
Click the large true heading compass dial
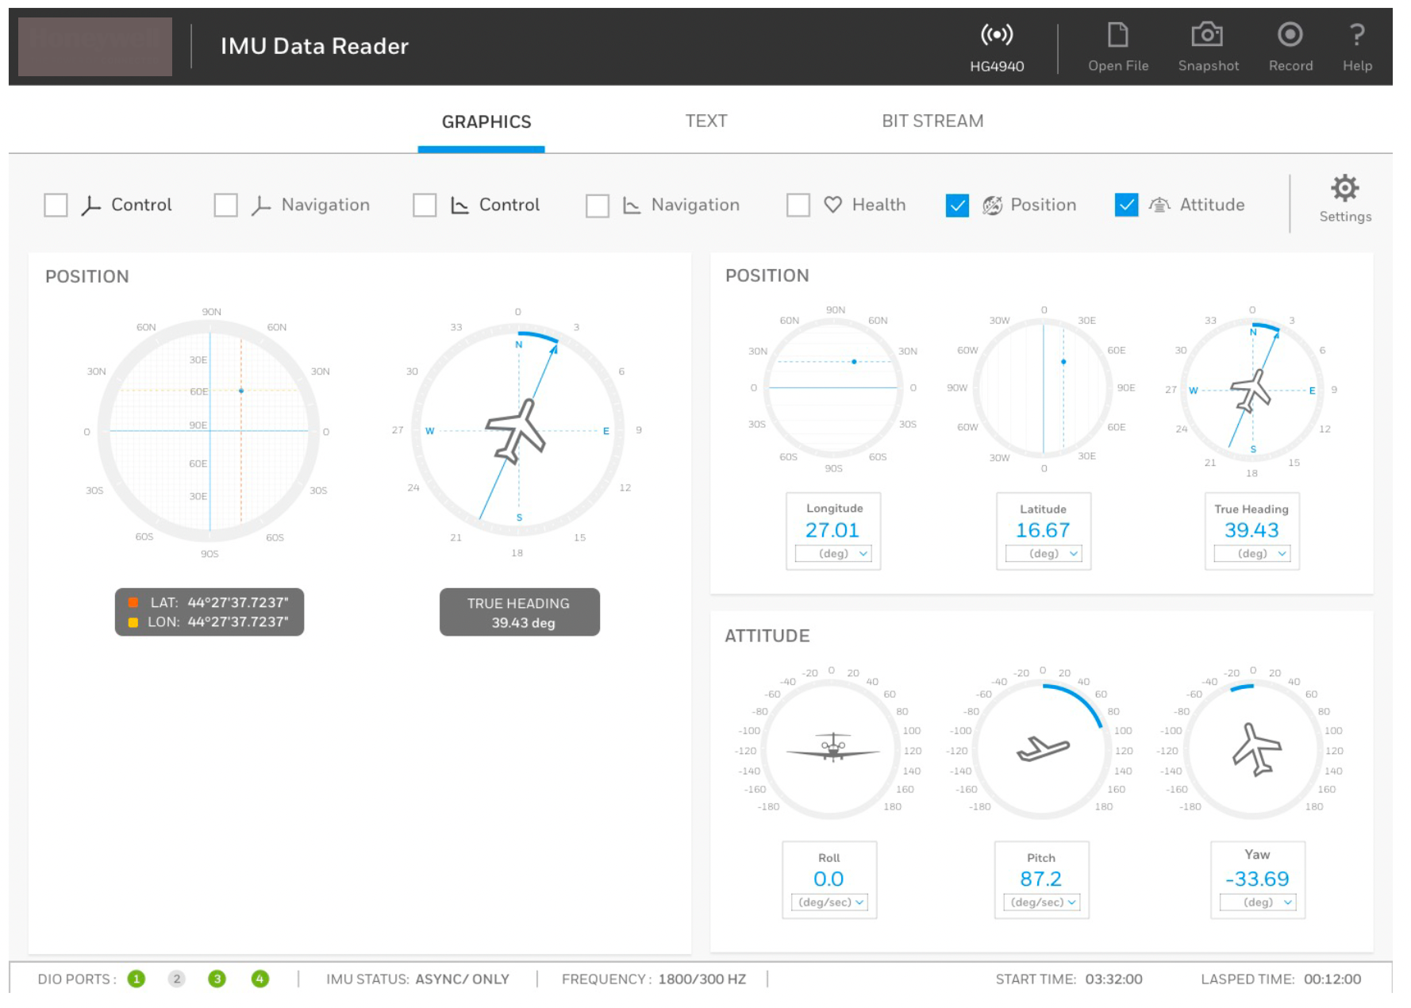pyautogui.click(x=517, y=430)
